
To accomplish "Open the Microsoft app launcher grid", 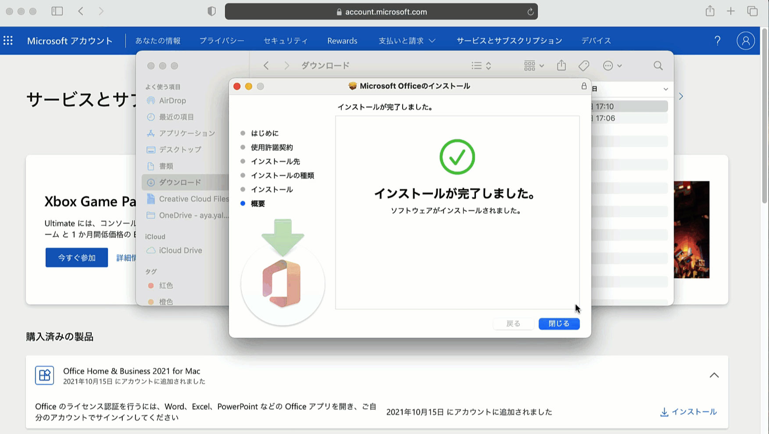I will pos(8,41).
